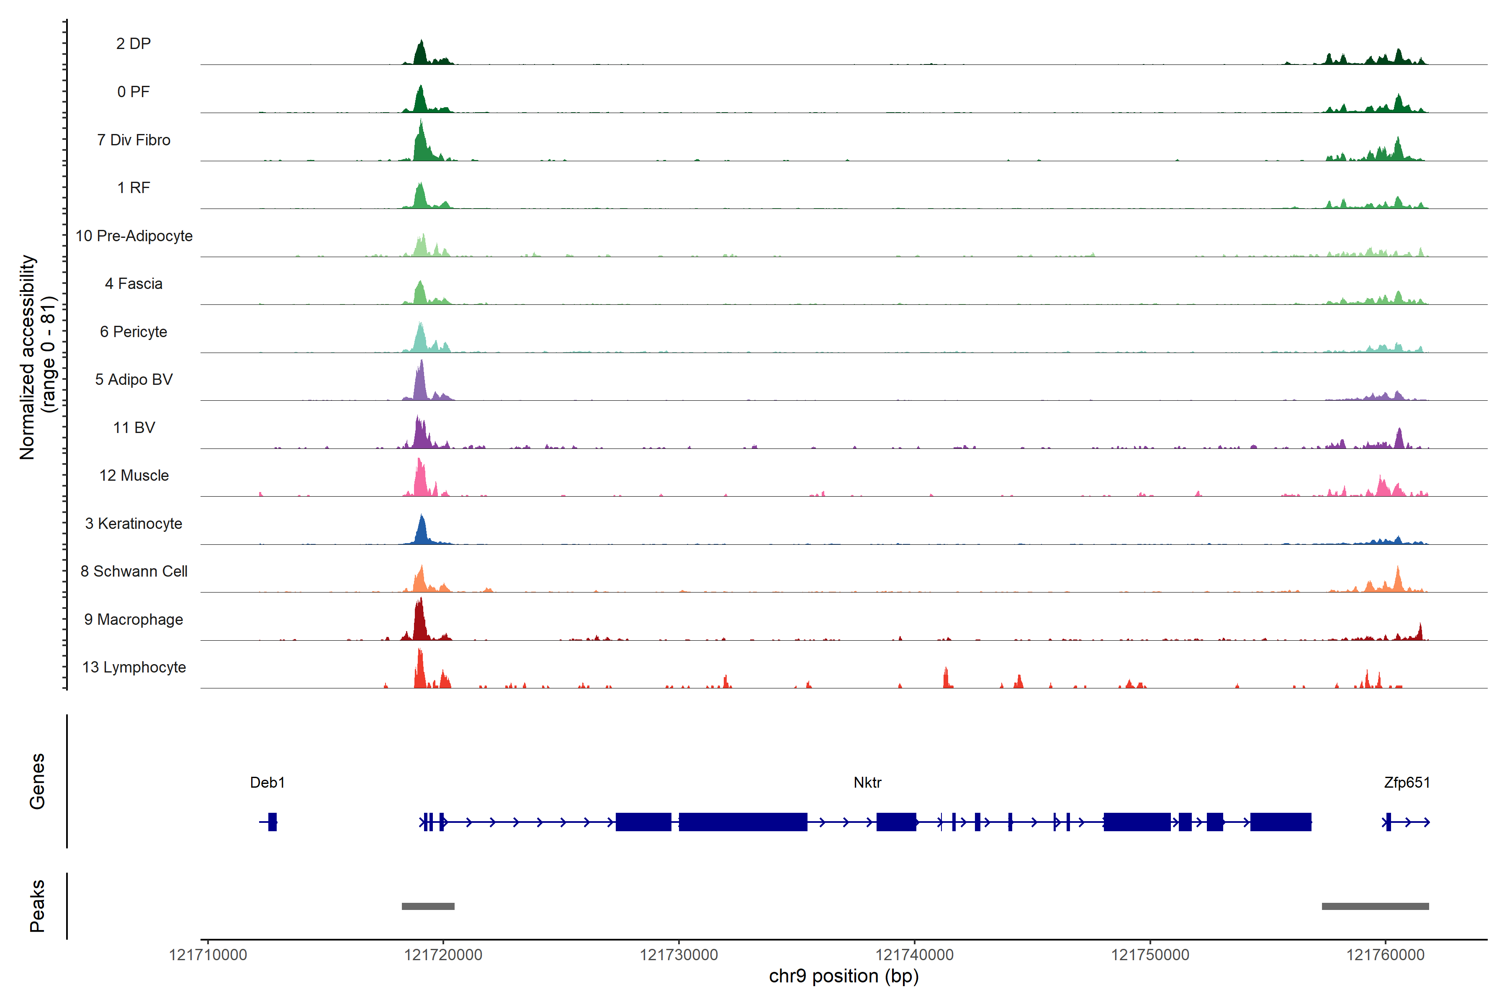The width and height of the screenshot is (1507, 1005).
Task: Click the left gray peak bar
Action: click(428, 906)
